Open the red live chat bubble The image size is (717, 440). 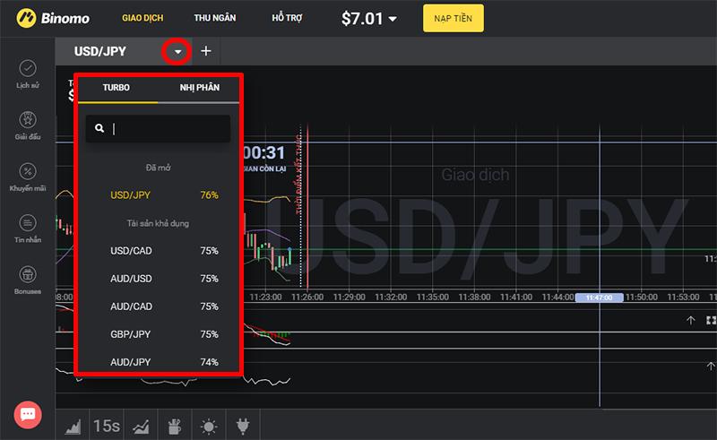[x=28, y=414]
